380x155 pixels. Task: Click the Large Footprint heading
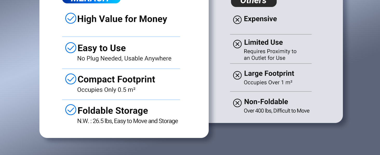click(269, 74)
